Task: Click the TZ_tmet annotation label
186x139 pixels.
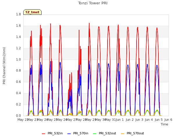Action: pos(32,12)
